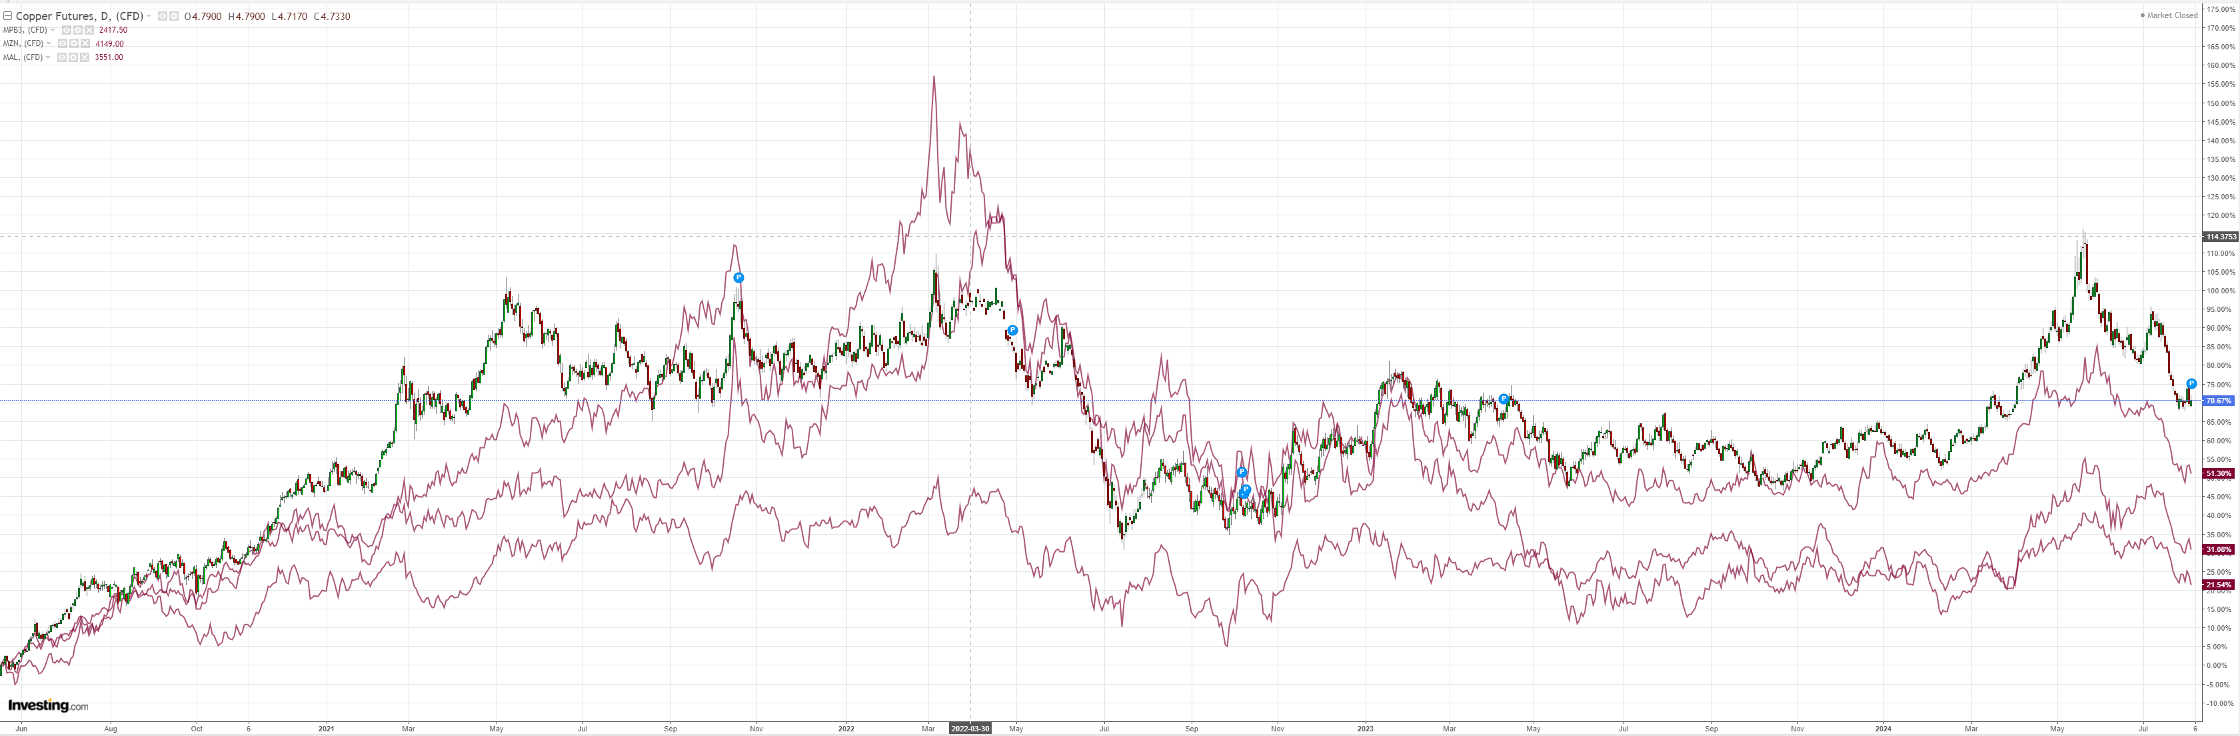Open MAL series settings gear
The height and width of the screenshot is (736, 2240).
tap(73, 57)
